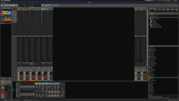Switch to EDIT view in footer
Screen dimensions: 179x101
(11, 100)
